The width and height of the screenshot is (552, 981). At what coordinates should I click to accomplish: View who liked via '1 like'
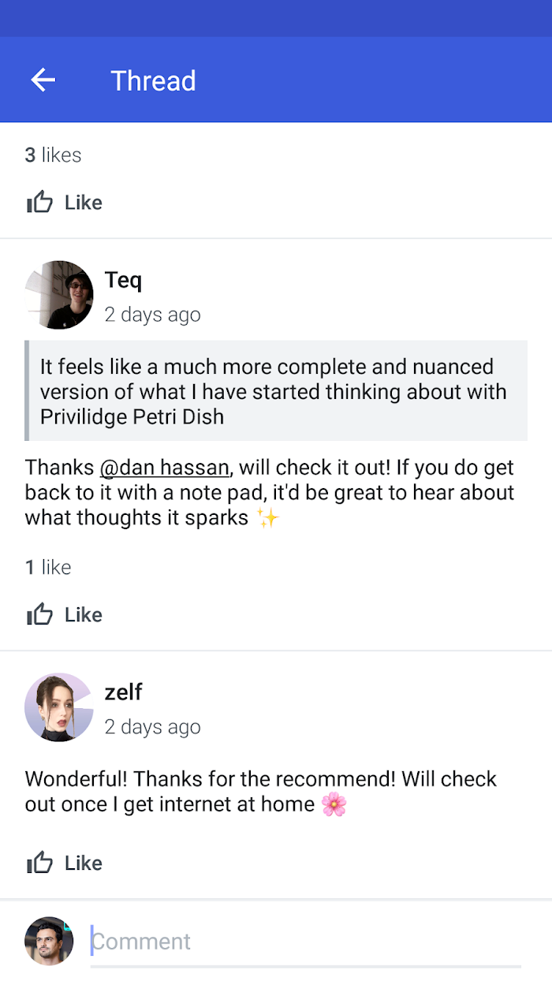click(x=48, y=567)
